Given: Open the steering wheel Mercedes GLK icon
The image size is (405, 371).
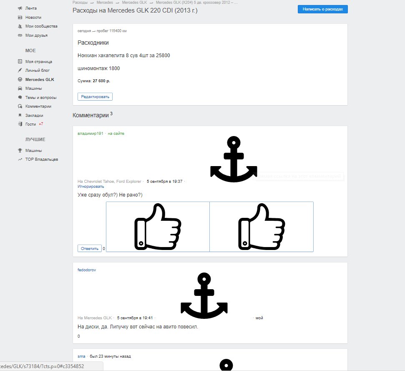Looking at the screenshot, I should pyautogui.click(x=20, y=80).
